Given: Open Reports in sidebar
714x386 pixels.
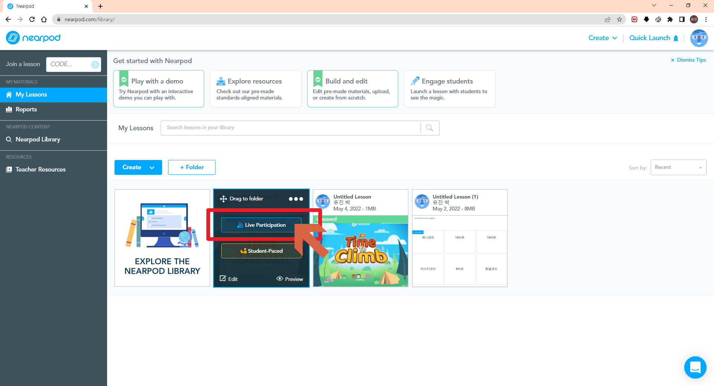Looking at the screenshot, I should tap(54, 109).
